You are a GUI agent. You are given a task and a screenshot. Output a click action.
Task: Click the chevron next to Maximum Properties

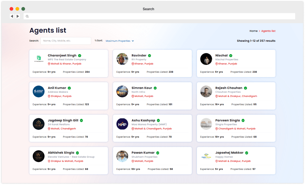pyautogui.click(x=133, y=41)
